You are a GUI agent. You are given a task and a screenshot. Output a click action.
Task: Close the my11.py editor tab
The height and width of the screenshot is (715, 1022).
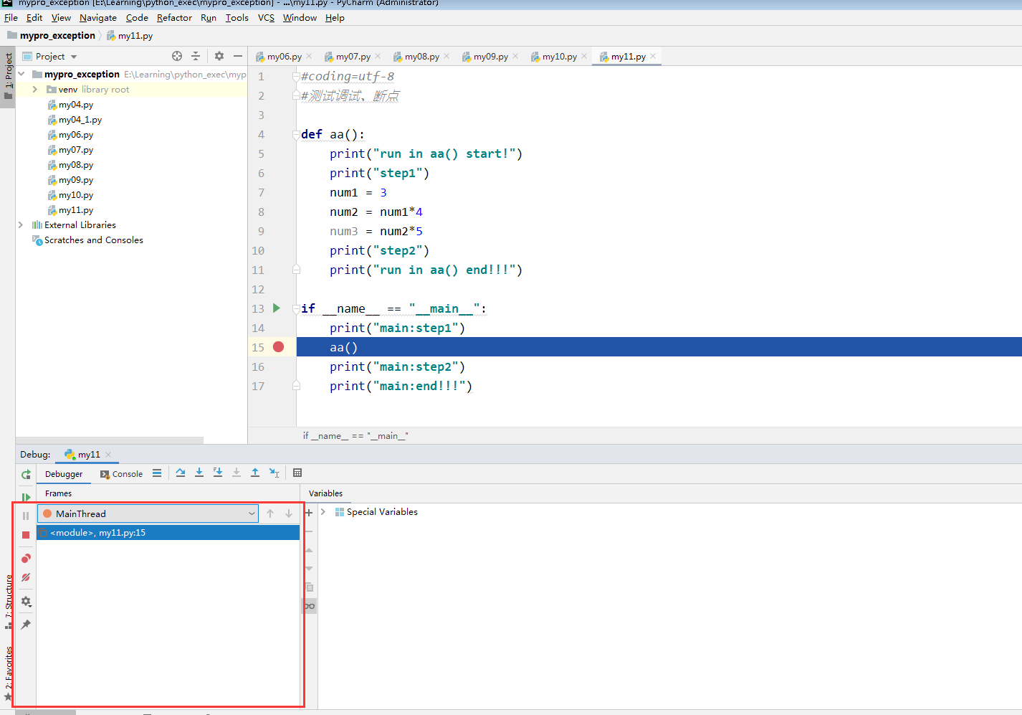(x=653, y=56)
